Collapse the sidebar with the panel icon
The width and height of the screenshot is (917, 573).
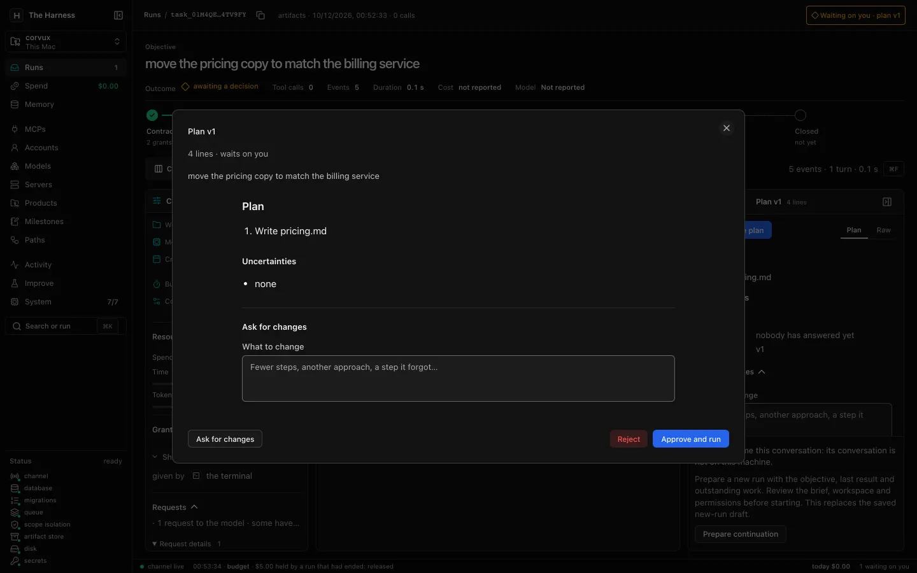[118, 15]
